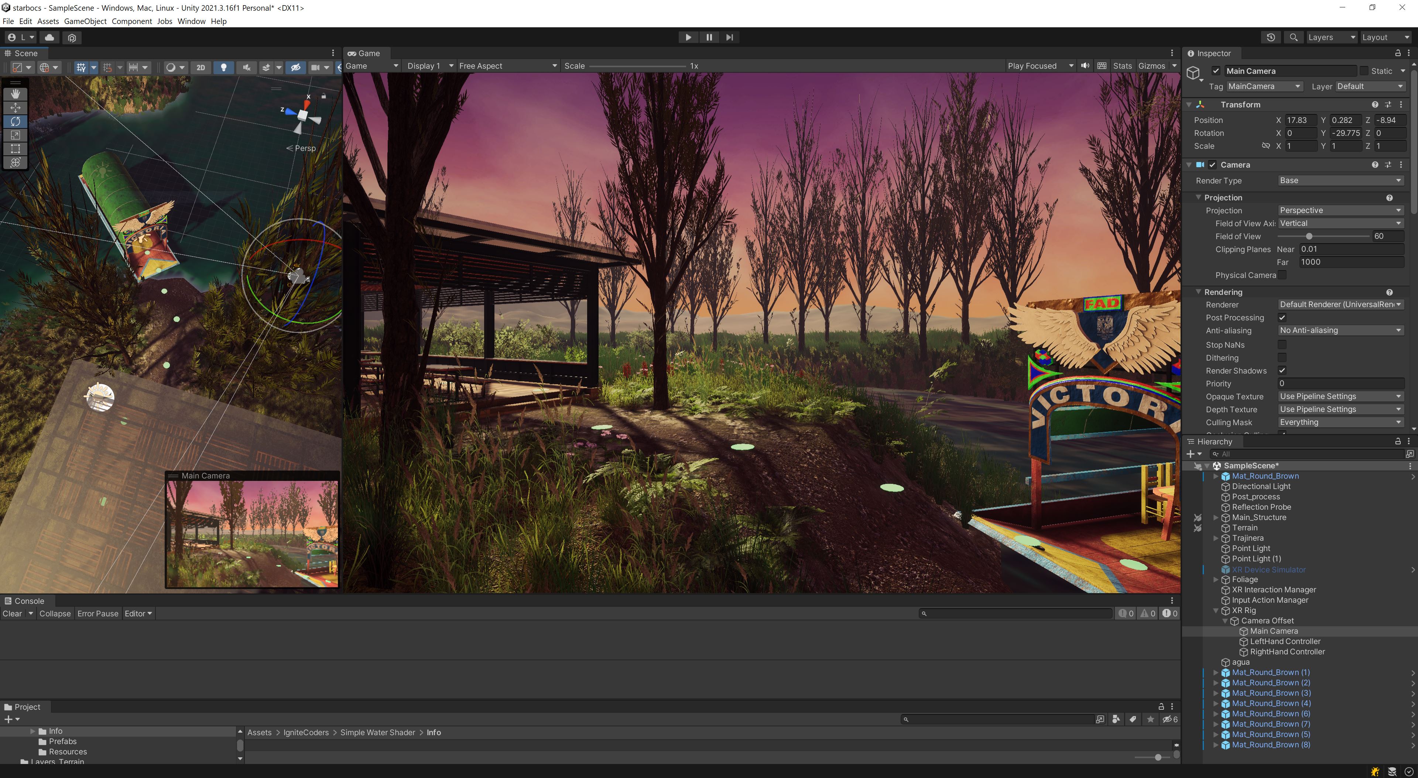Adjust the Field of View slider
Image resolution: width=1418 pixels, height=778 pixels.
(1309, 236)
